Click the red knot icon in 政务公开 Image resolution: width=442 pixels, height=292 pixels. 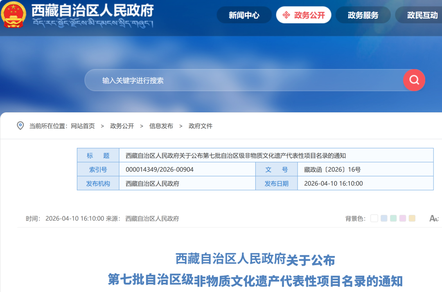pos(286,15)
